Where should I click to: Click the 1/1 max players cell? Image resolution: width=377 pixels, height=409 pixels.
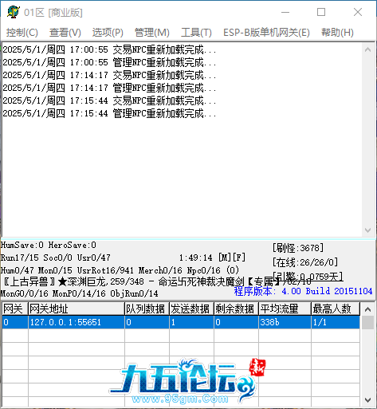tap(336, 322)
